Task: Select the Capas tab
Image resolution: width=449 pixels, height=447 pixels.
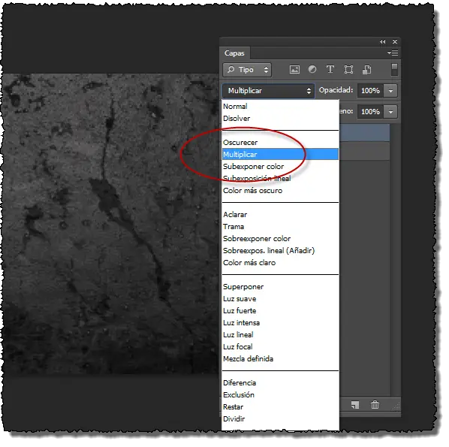Action: point(234,53)
